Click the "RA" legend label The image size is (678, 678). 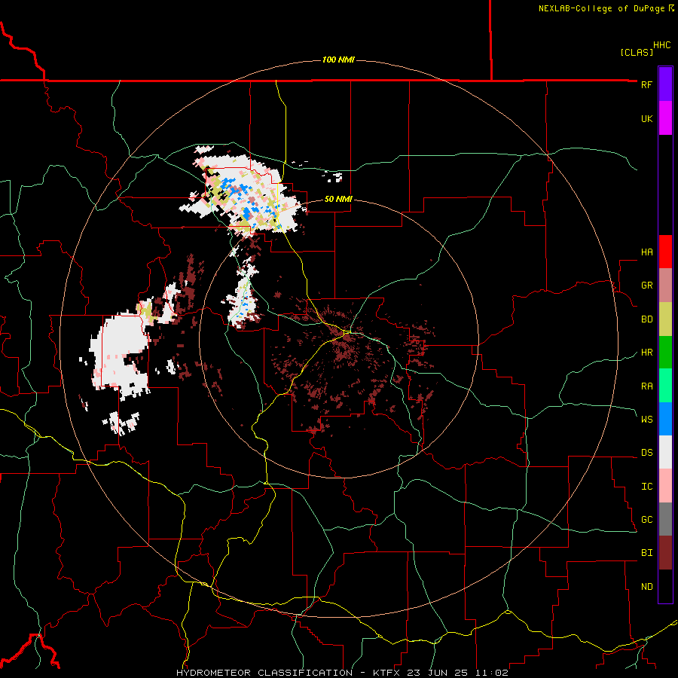[646, 386]
